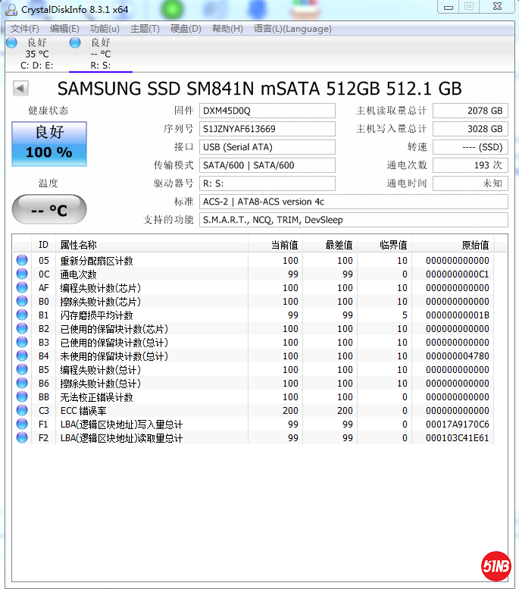Open the 功能(u) menu
The width and height of the screenshot is (519, 589).
point(105,29)
